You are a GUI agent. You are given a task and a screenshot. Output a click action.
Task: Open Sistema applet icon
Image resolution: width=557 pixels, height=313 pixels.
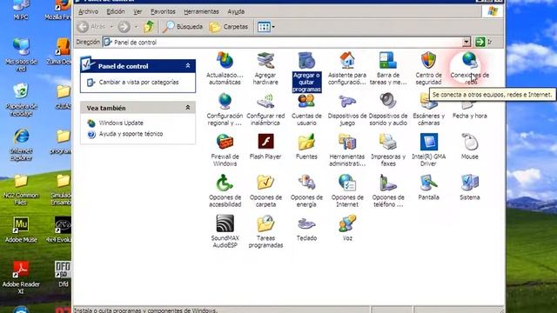pos(469,188)
